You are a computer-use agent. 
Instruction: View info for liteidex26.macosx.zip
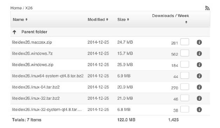pos(199,42)
